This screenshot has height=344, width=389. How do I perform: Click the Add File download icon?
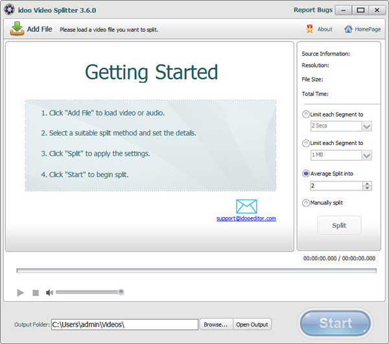tap(17, 29)
